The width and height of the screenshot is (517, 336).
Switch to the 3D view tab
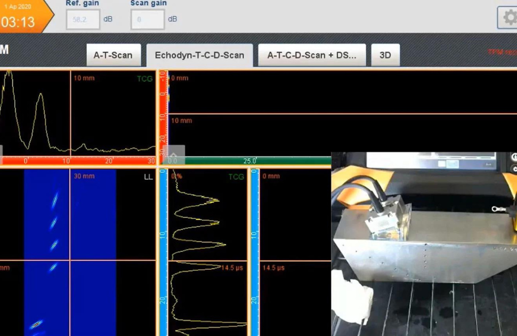point(385,54)
